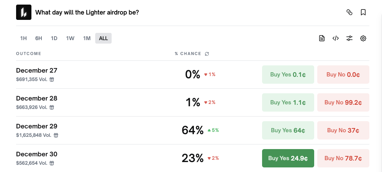
Task: Click the embed code icon
Action: [336, 38]
